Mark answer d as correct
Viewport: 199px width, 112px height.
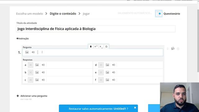click(101, 65)
